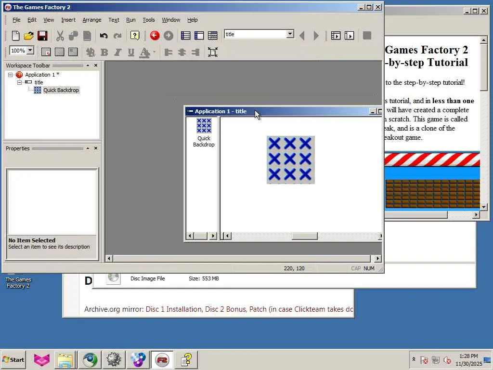The image size is (493, 370).
Task: Open the Event Editor grid icon
Action: (212, 36)
